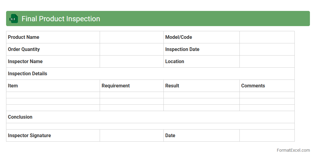Select the empty row below Conclusion
This screenshot has height=159, width=316.
pos(150,126)
